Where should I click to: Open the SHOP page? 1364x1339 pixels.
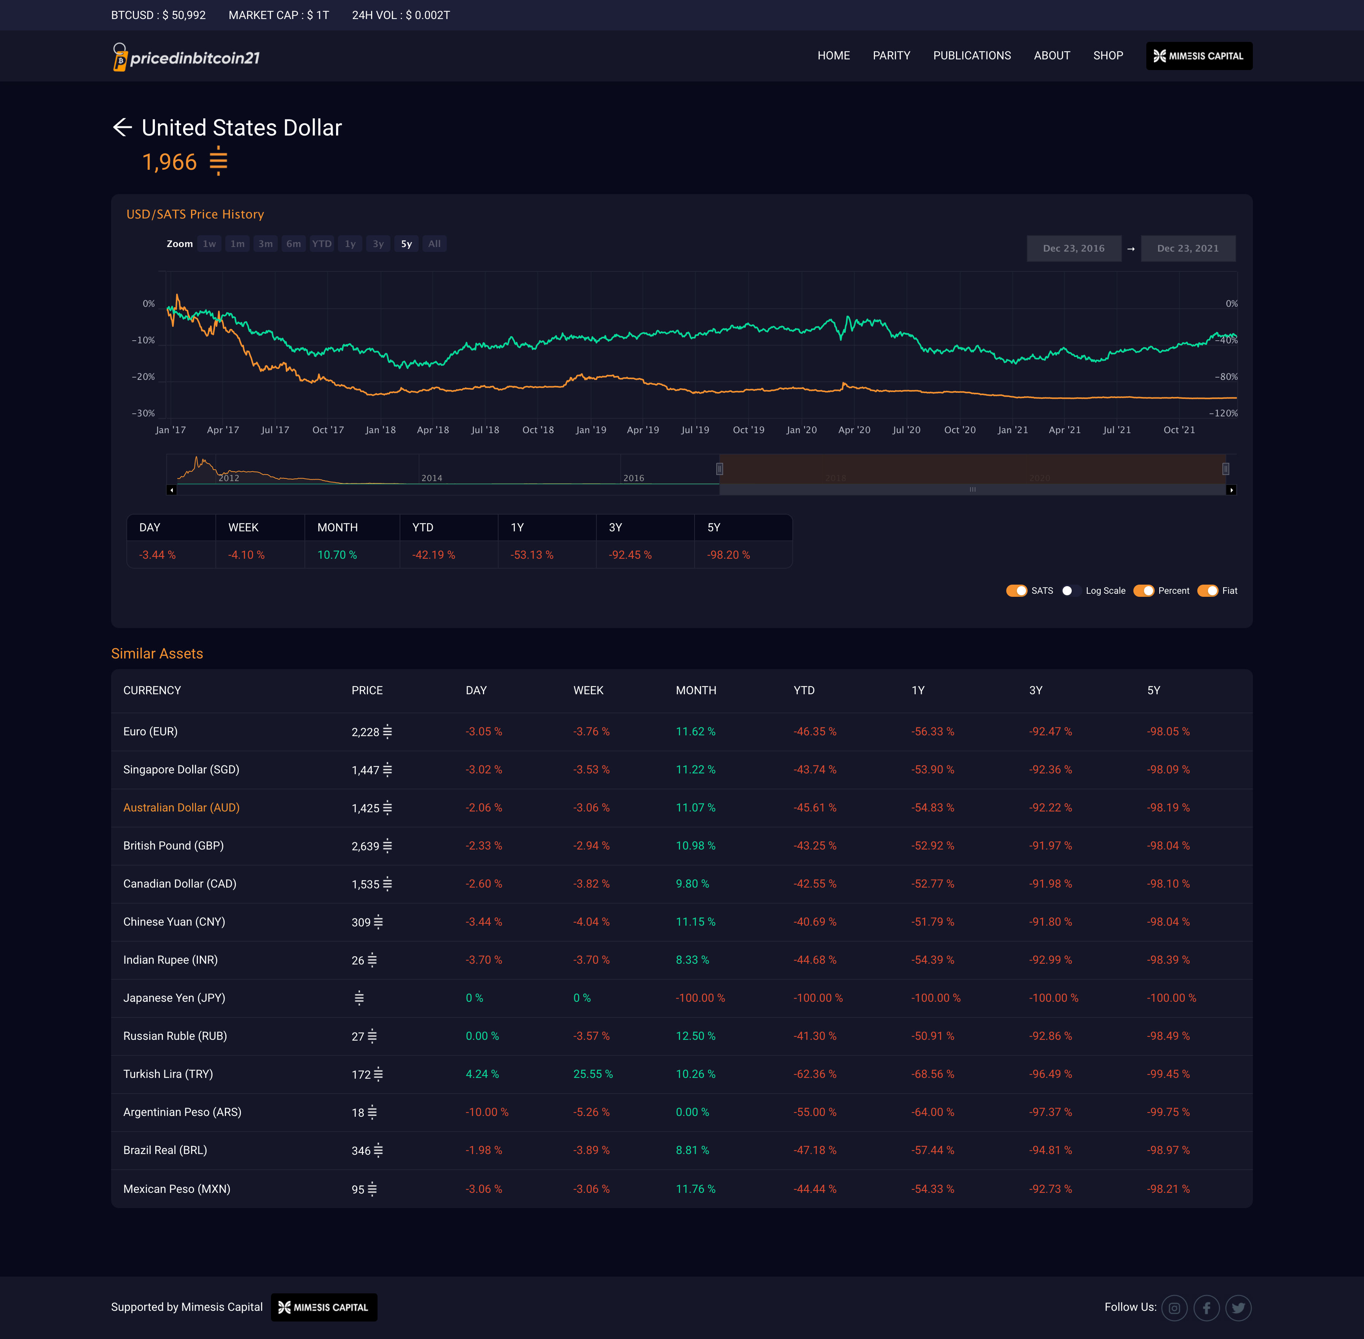(1108, 56)
